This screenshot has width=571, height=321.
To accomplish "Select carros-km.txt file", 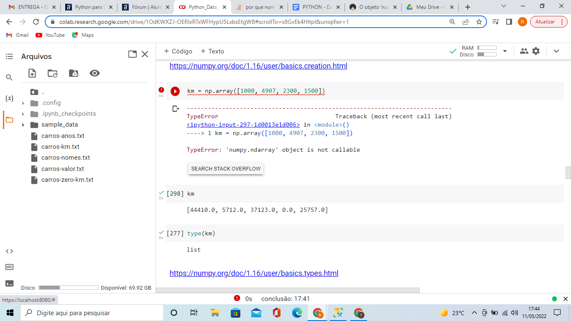I will coord(60,147).
